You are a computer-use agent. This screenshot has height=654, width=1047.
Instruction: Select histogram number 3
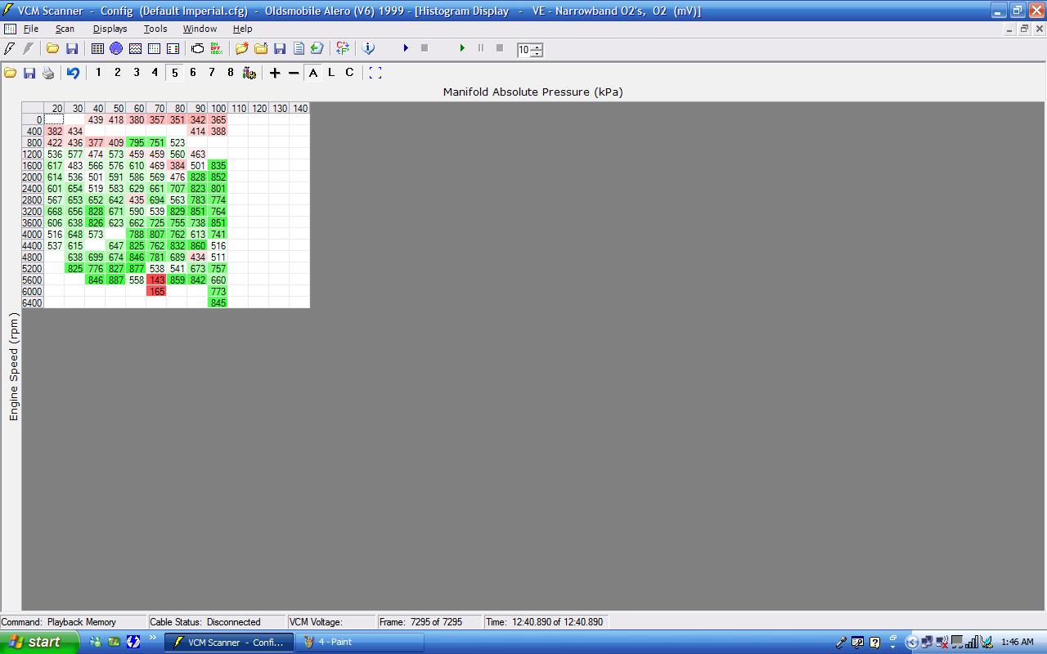point(136,73)
